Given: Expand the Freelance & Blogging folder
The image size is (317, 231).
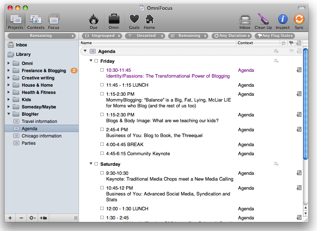Looking at the screenshot, I should [8, 70].
